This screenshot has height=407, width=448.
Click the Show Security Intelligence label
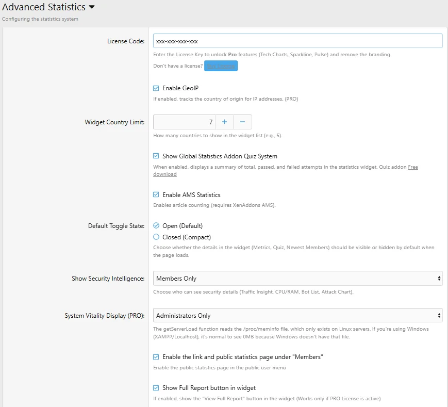108,279
